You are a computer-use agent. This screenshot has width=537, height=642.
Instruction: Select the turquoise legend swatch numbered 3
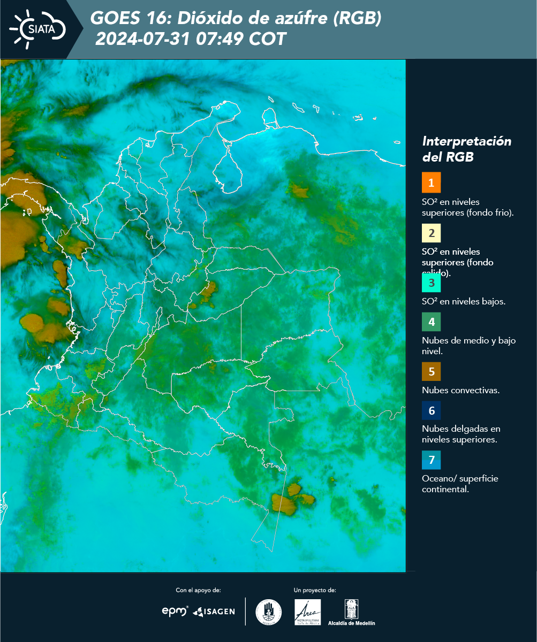[x=431, y=282]
